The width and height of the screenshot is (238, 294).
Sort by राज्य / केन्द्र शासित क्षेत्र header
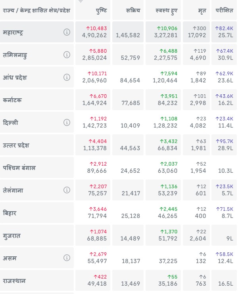[x=36, y=10]
